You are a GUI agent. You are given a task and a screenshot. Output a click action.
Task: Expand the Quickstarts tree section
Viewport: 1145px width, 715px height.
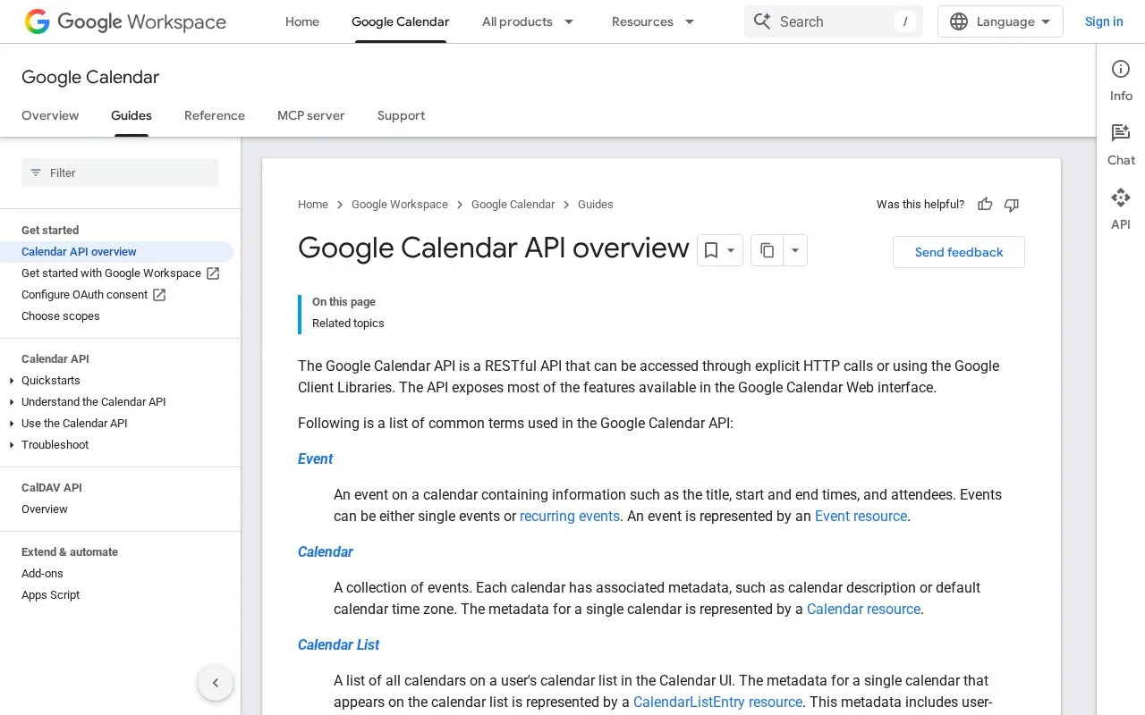point(12,381)
